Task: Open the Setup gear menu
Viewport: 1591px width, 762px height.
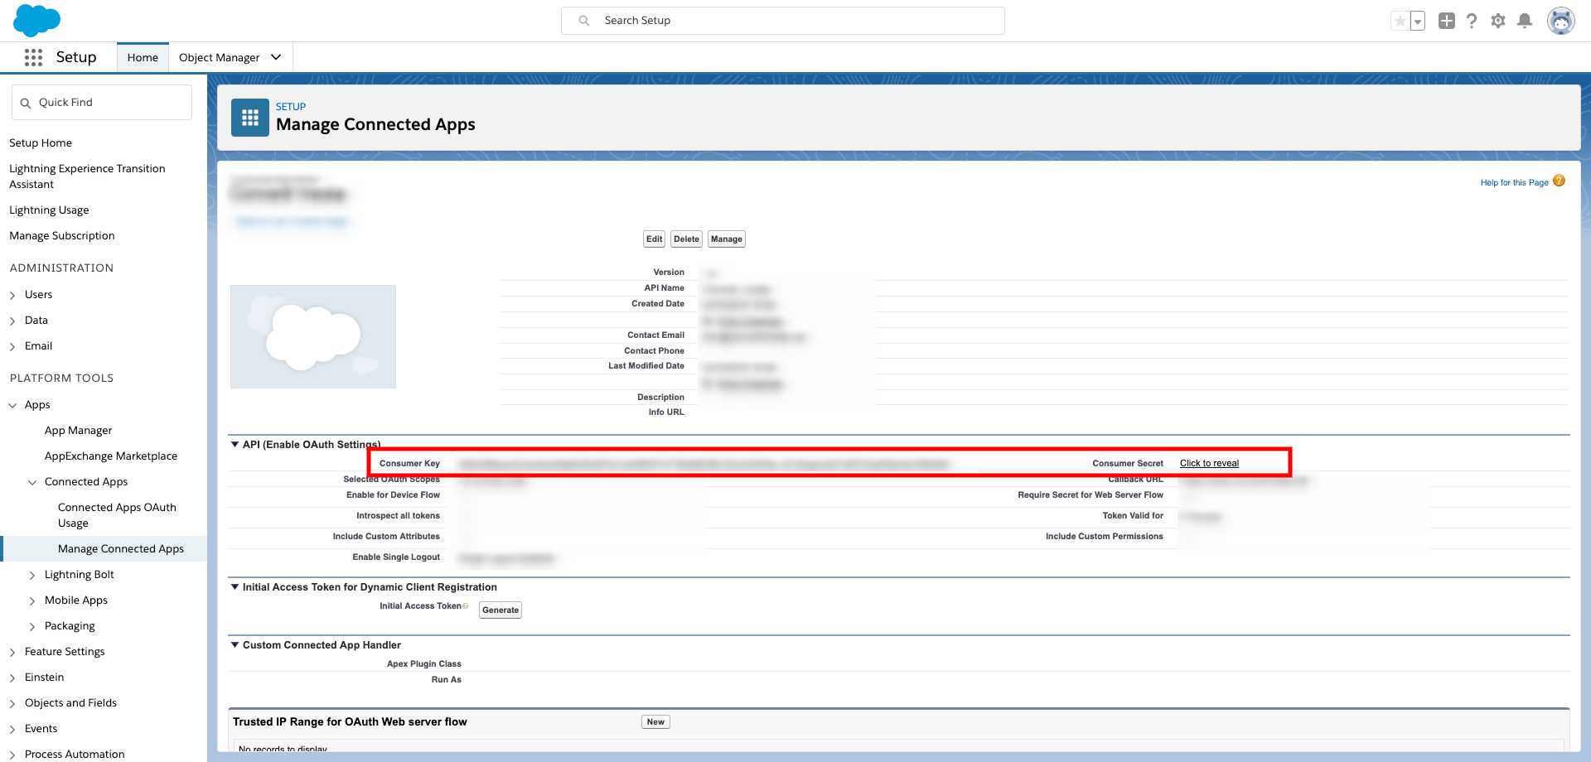Action: tap(1497, 21)
